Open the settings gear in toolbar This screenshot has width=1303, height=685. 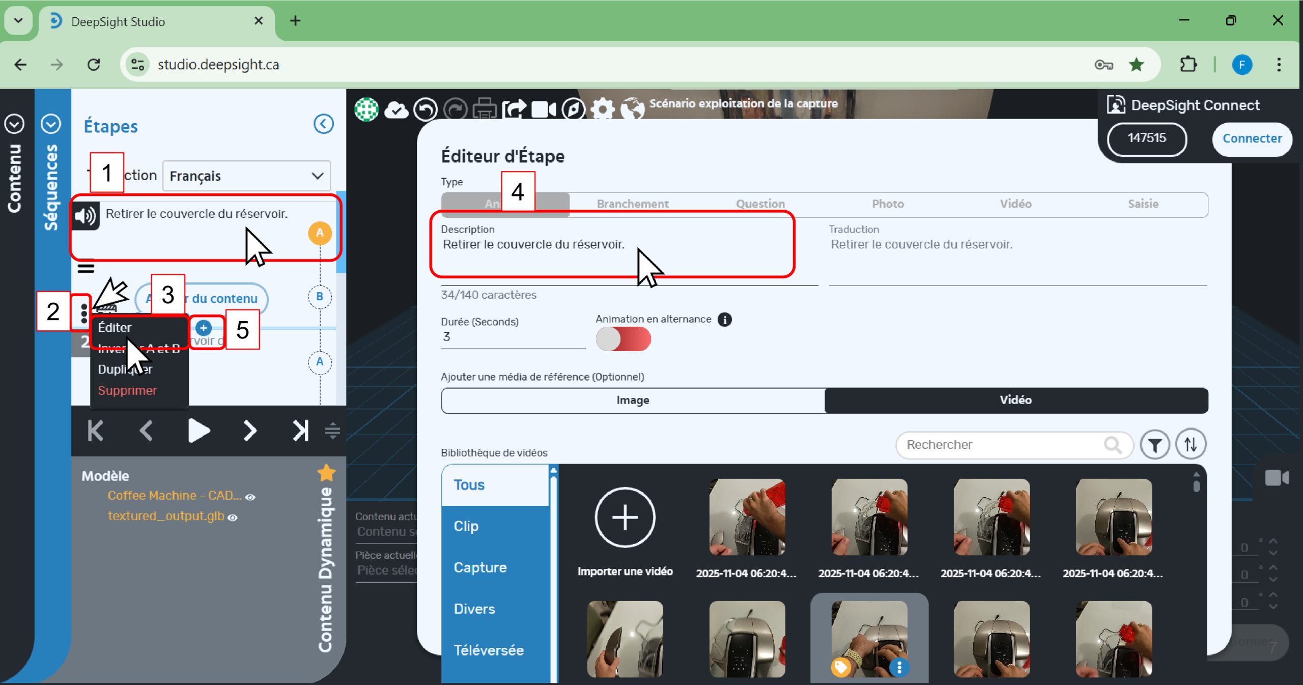pos(603,109)
